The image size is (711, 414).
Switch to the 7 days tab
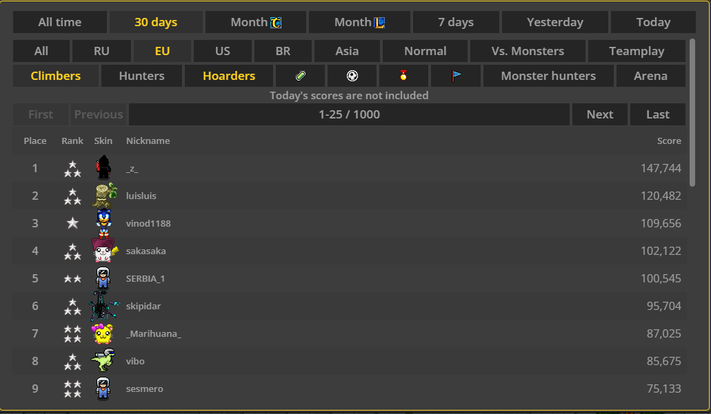456,22
